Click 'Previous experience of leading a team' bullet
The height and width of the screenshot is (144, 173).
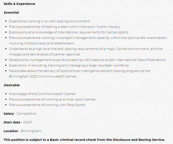click(65, 27)
